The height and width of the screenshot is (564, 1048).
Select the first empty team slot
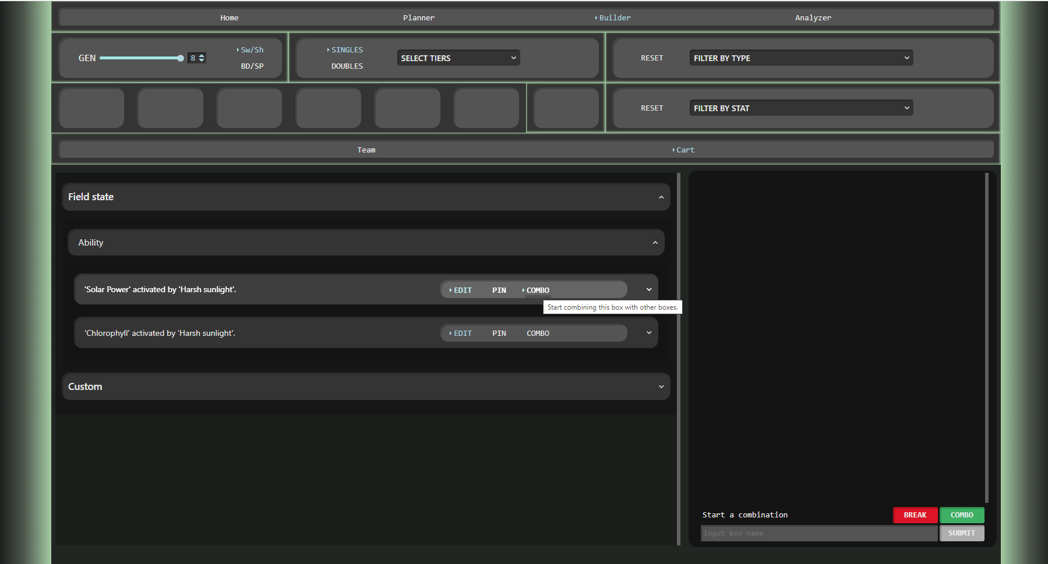[91, 108]
